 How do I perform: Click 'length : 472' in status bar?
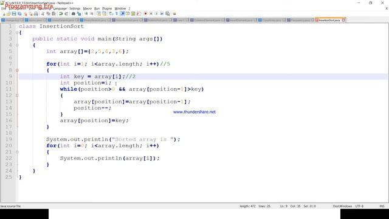247,206
